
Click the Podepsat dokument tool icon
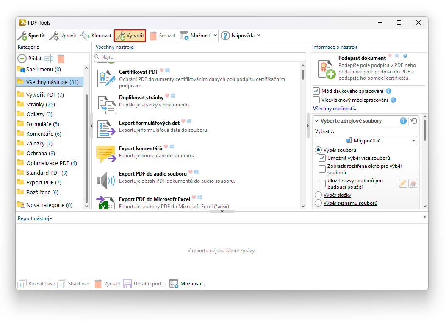(x=326, y=69)
